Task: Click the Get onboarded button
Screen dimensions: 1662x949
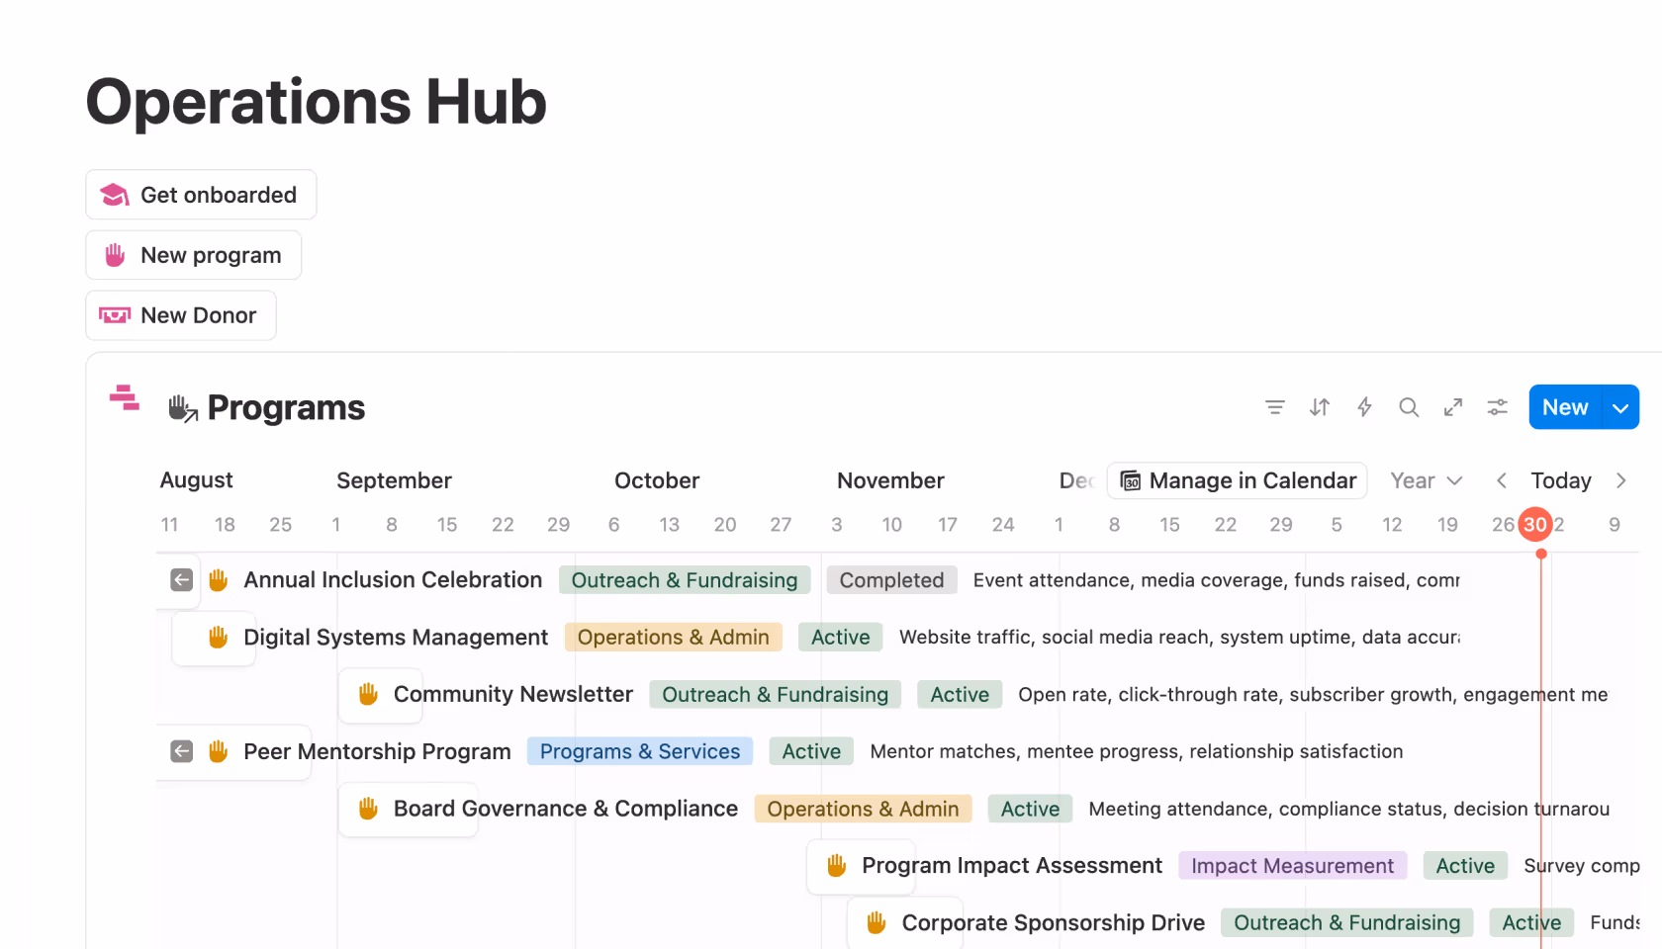Action: tap(201, 195)
